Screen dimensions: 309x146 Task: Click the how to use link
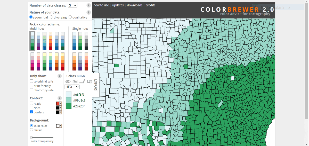pos(101,5)
